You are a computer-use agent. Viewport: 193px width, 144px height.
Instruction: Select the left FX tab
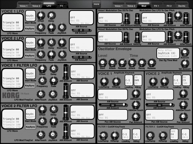[61, 5]
